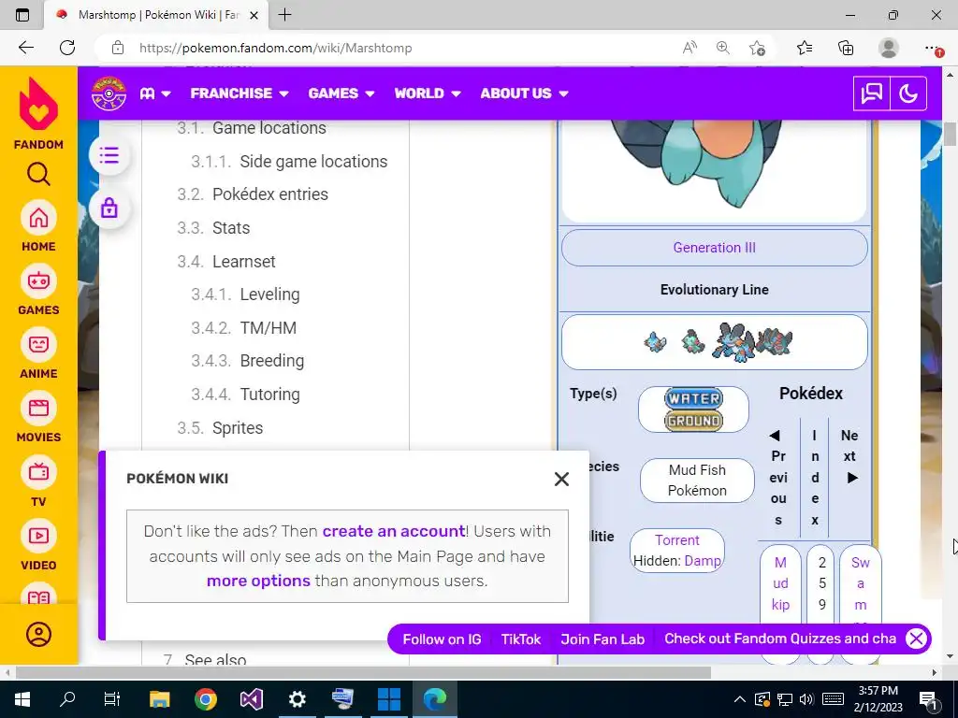Click the GROUND type badge

(x=693, y=421)
